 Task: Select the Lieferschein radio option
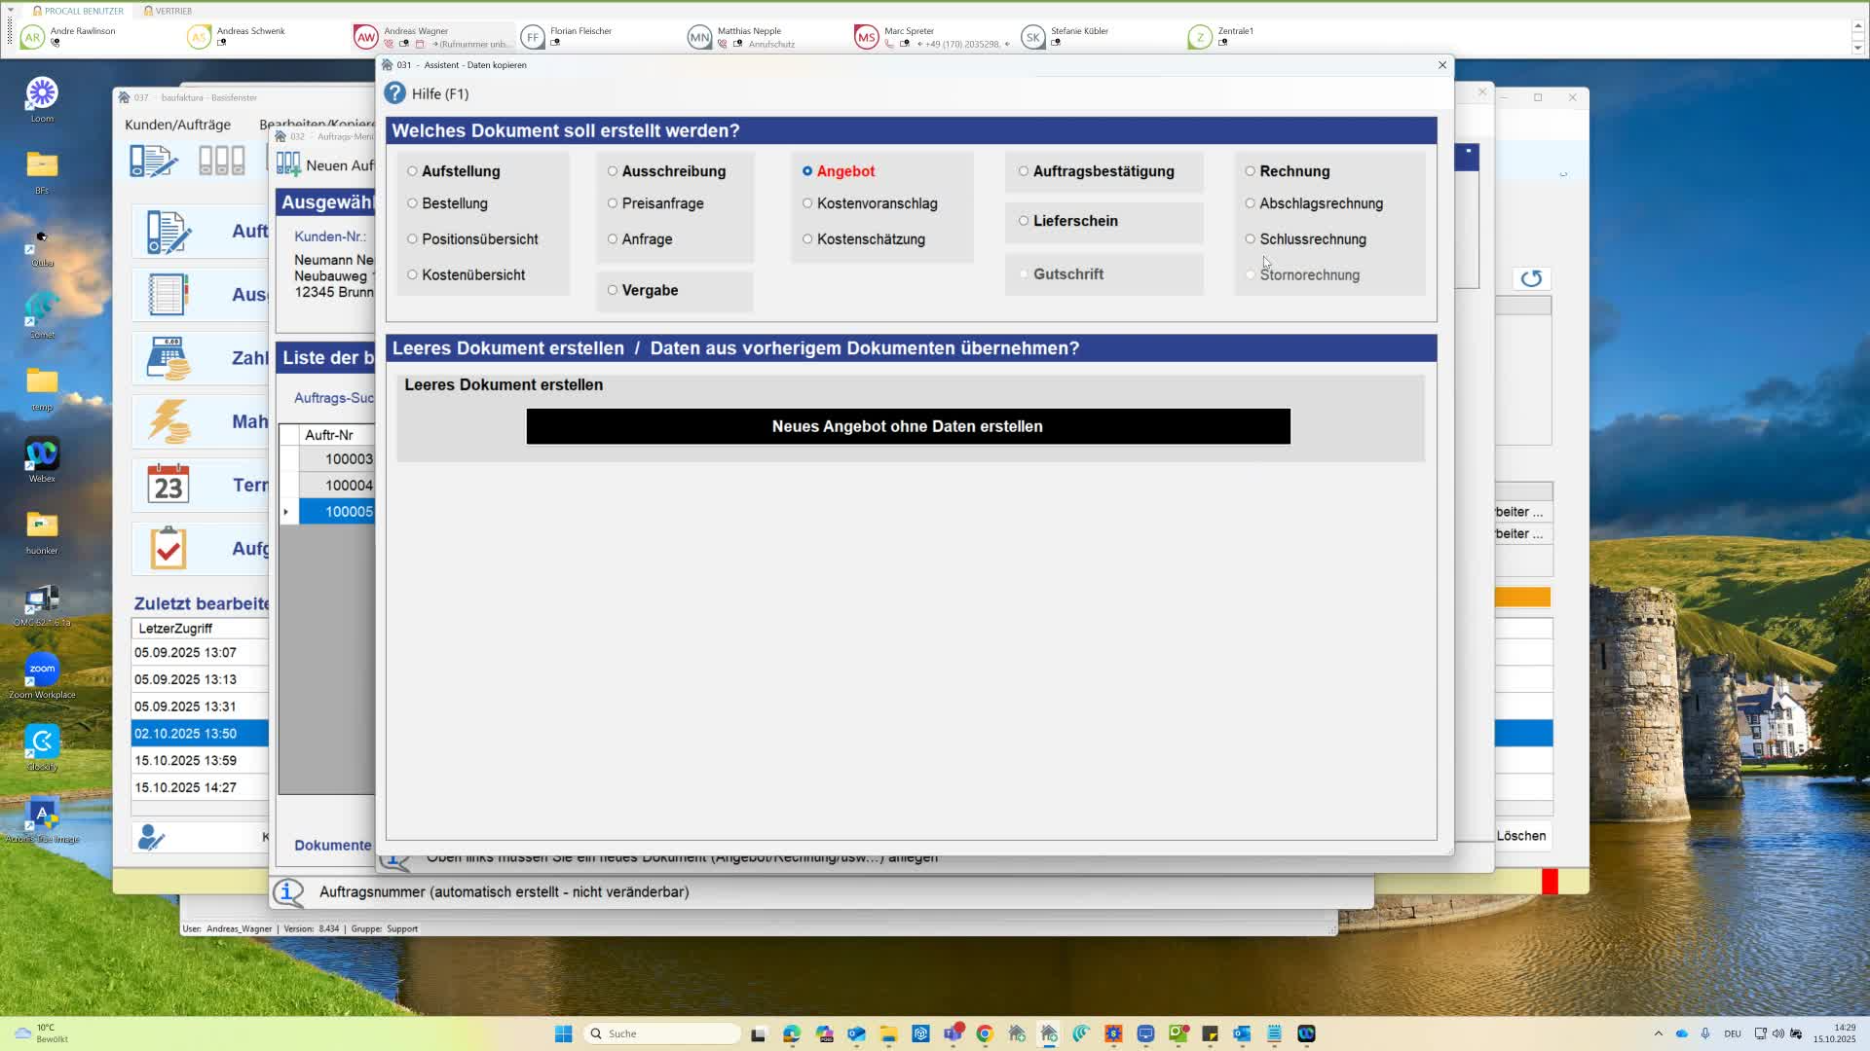coord(1024,221)
